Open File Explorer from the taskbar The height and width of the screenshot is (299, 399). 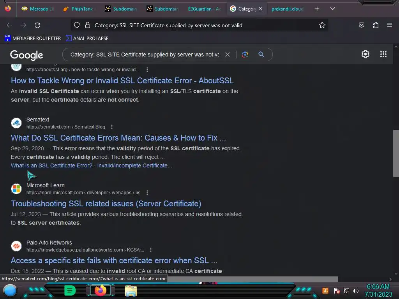[x=131, y=291]
